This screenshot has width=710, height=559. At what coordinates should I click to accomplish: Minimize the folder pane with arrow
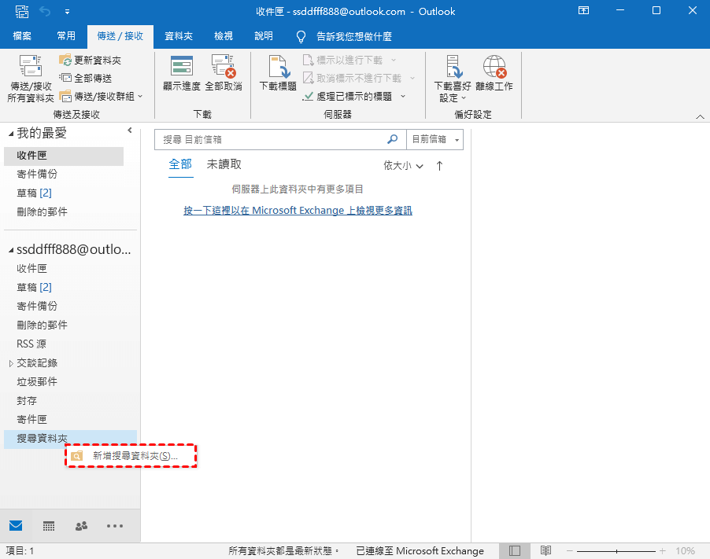point(130,131)
